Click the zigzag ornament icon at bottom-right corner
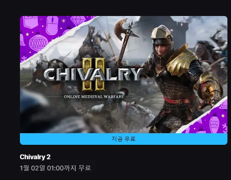 tap(214, 123)
